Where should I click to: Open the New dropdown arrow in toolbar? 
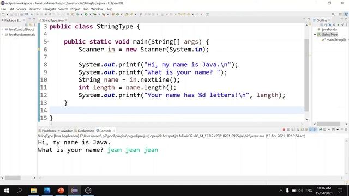[x=7, y=14]
